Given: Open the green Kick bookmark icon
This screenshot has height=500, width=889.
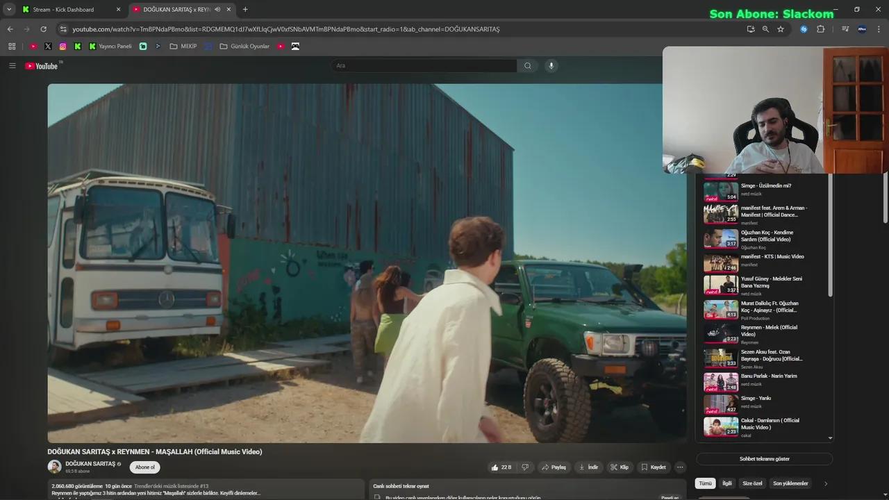Looking at the screenshot, I should coord(77,47).
